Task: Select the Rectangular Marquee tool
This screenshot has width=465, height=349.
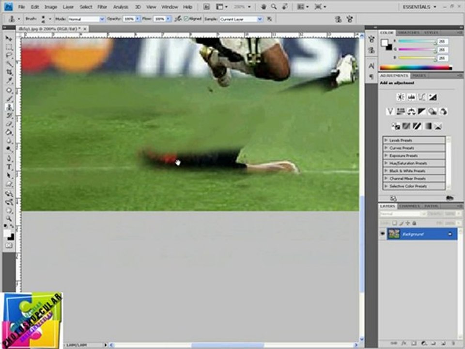Action: [9, 47]
